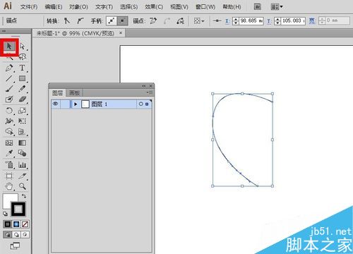Select the Line Segment tool

tap(9, 78)
